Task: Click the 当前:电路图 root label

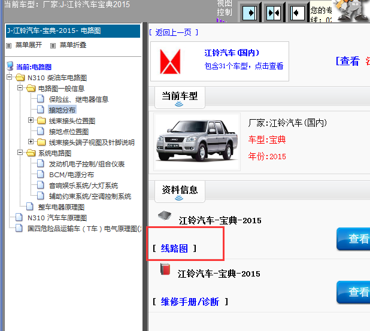Action: [34, 67]
